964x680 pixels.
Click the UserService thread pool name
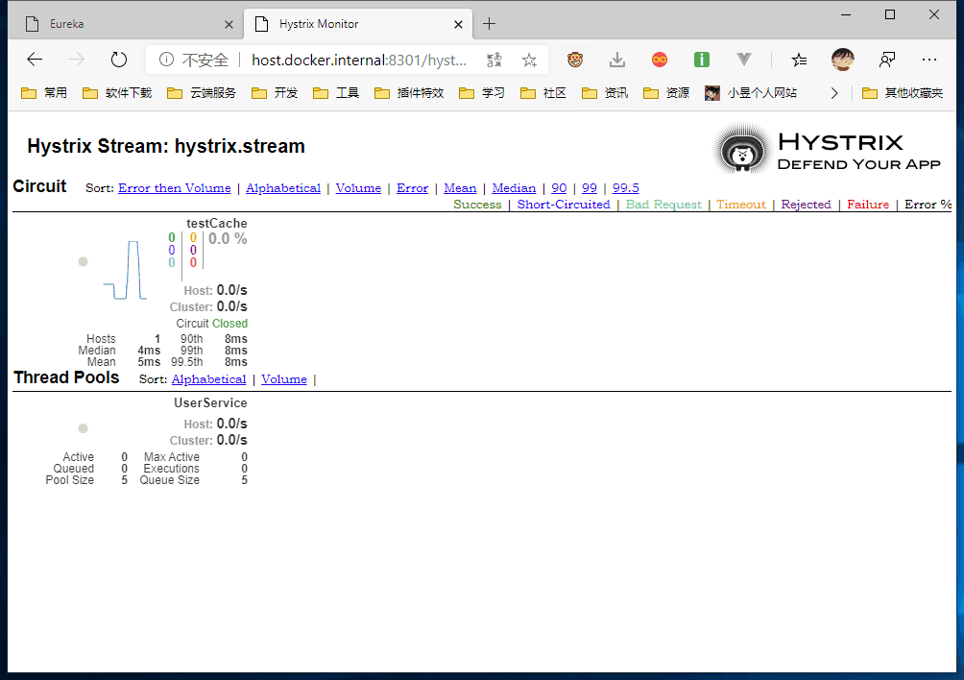click(210, 402)
